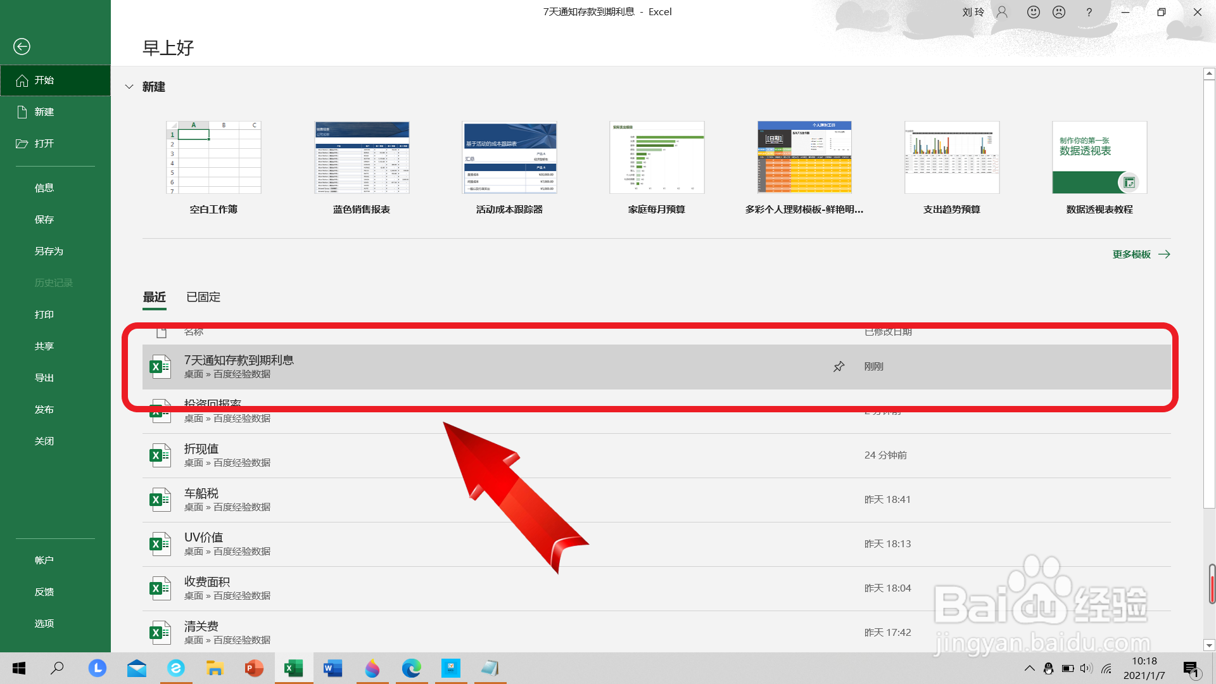1216x684 pixels.
Task: Collapse the 新建 section chevron
Action: [x=129, y=87]
